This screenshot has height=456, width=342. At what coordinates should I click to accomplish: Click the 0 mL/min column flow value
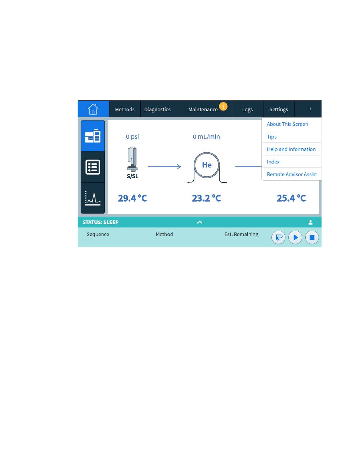tap(206, 137)
